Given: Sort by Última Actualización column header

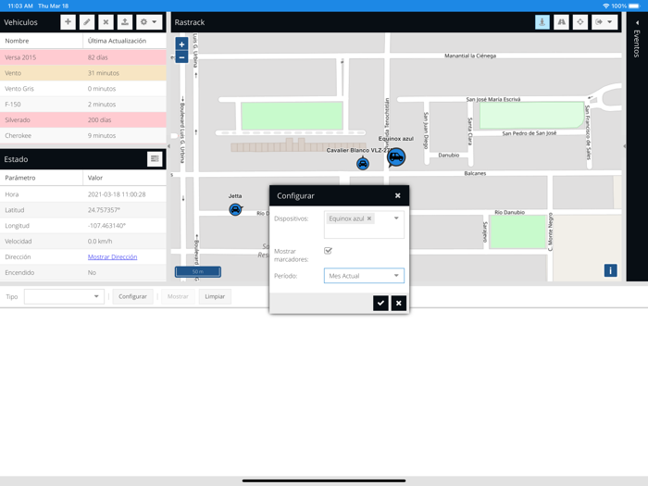Looking at the screenshot, I should pos(124,41).
